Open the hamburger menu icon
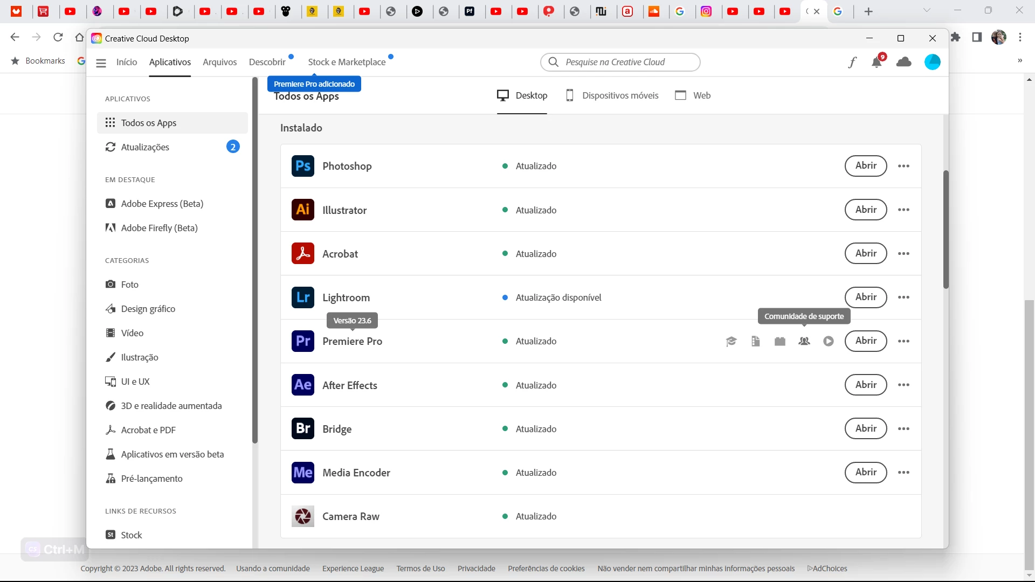 101,63
